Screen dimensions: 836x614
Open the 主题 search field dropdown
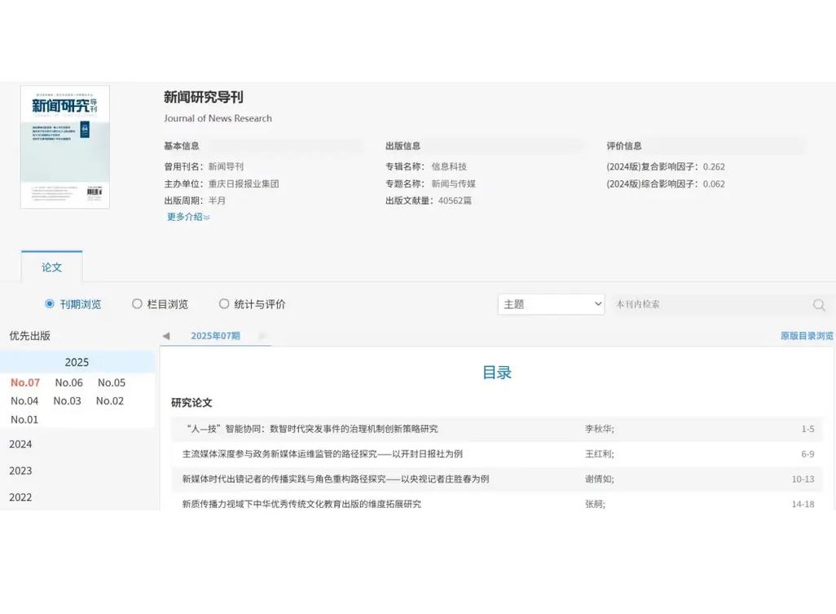551,304
